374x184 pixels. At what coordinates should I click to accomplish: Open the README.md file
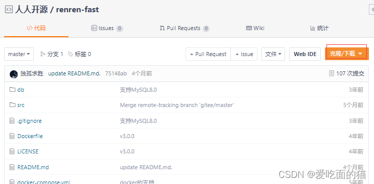coord(33,167)
